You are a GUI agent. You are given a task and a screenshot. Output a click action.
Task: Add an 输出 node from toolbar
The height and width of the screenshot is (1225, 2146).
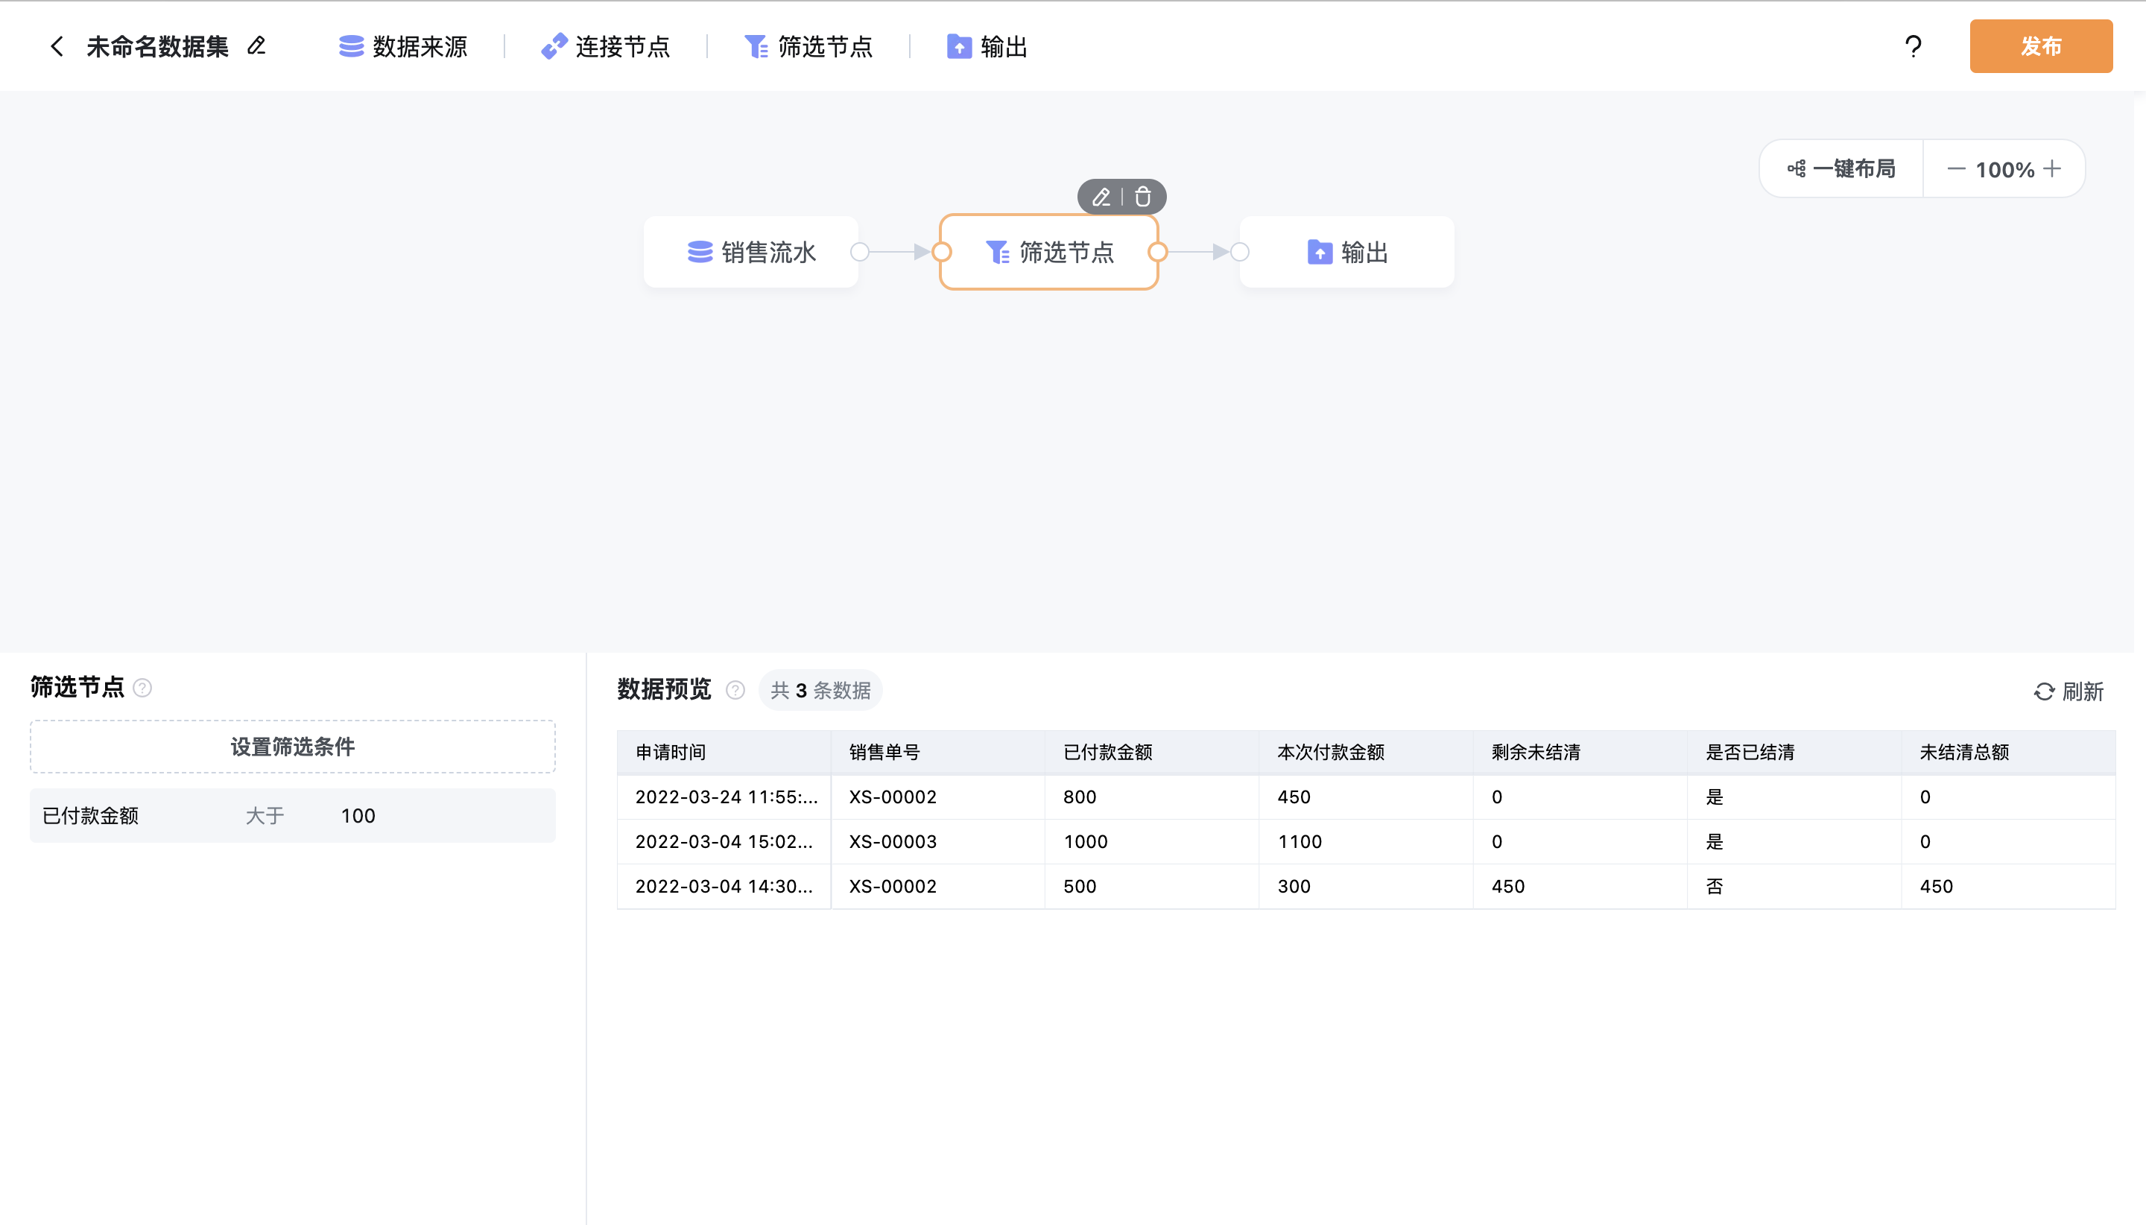[x=987, y=46]
